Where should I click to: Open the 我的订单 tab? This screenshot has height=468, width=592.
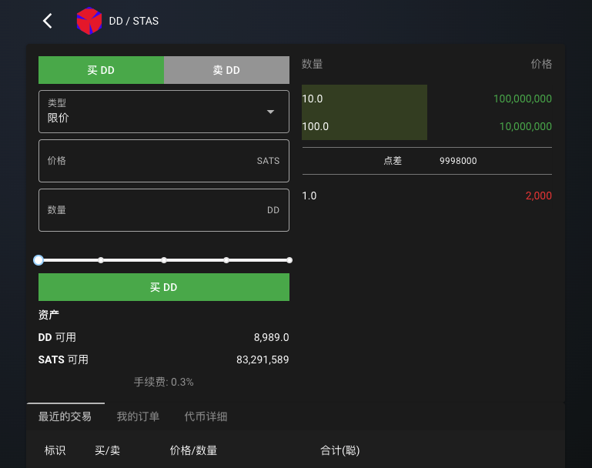pos(138,416)
